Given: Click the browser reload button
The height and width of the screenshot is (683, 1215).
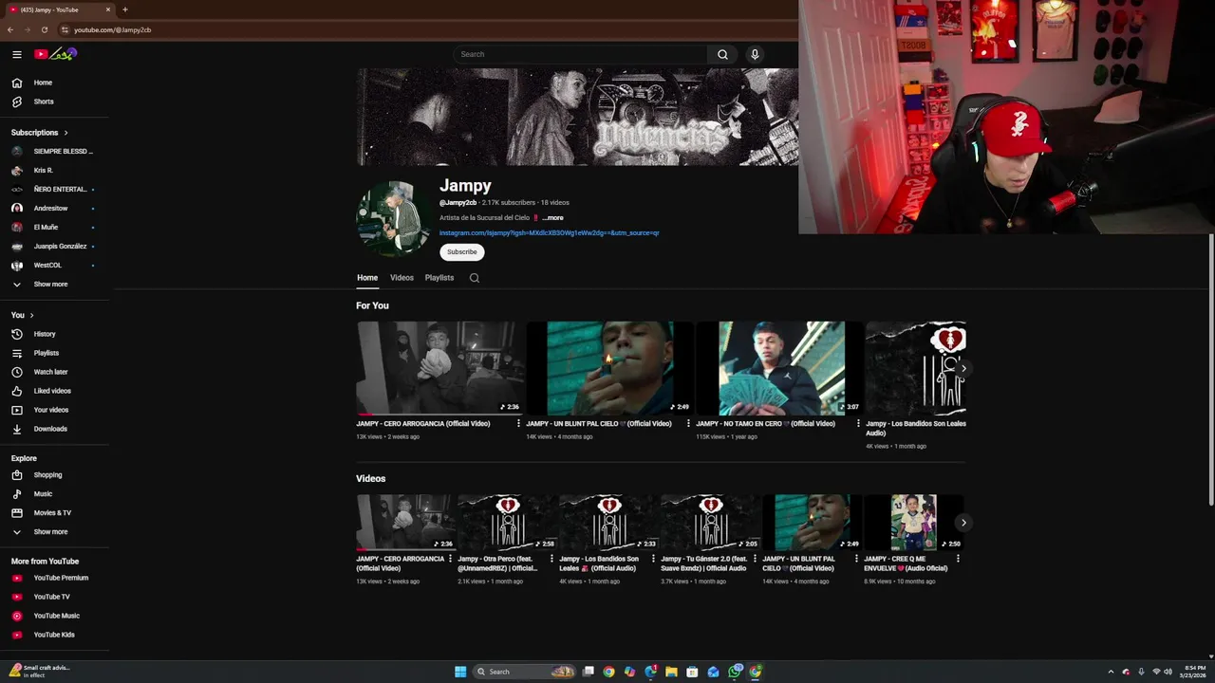Looking at the screenshot, I should click(x=44, y=29).
